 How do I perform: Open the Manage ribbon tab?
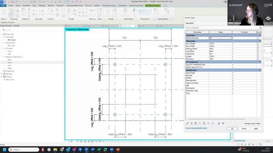click(42, 6)
